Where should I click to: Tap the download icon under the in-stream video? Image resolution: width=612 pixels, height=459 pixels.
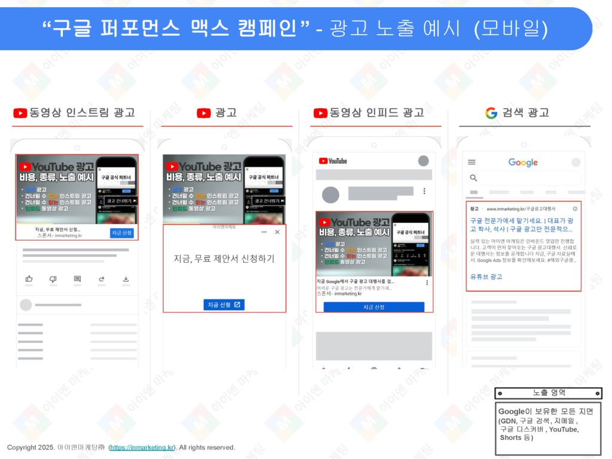click(x=126, y=279)
